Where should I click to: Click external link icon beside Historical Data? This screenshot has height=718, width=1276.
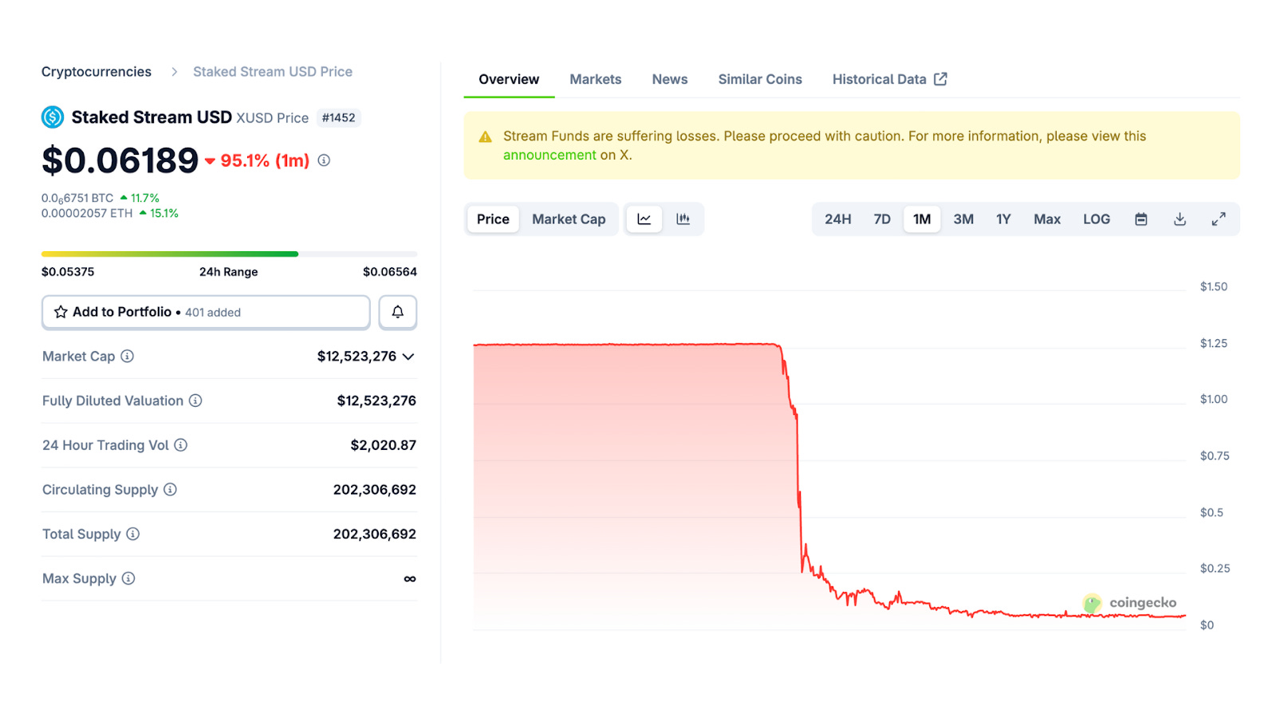point(941,79)
